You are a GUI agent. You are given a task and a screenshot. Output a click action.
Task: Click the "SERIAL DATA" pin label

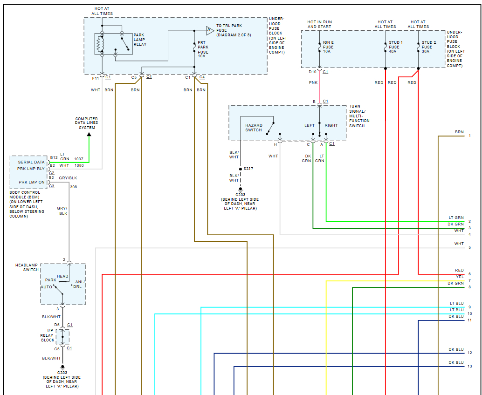coord(31,162)
